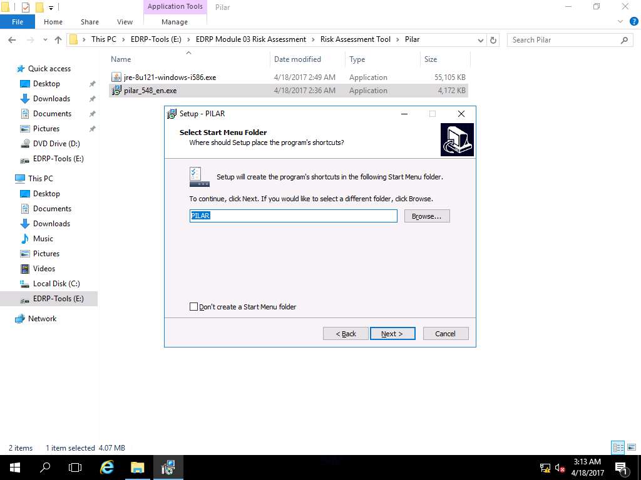Select DVD Drive (D:) in sidebar
The width and height of the screenshot is (641, 480).
pyautogui.click(x=56, y=144)
